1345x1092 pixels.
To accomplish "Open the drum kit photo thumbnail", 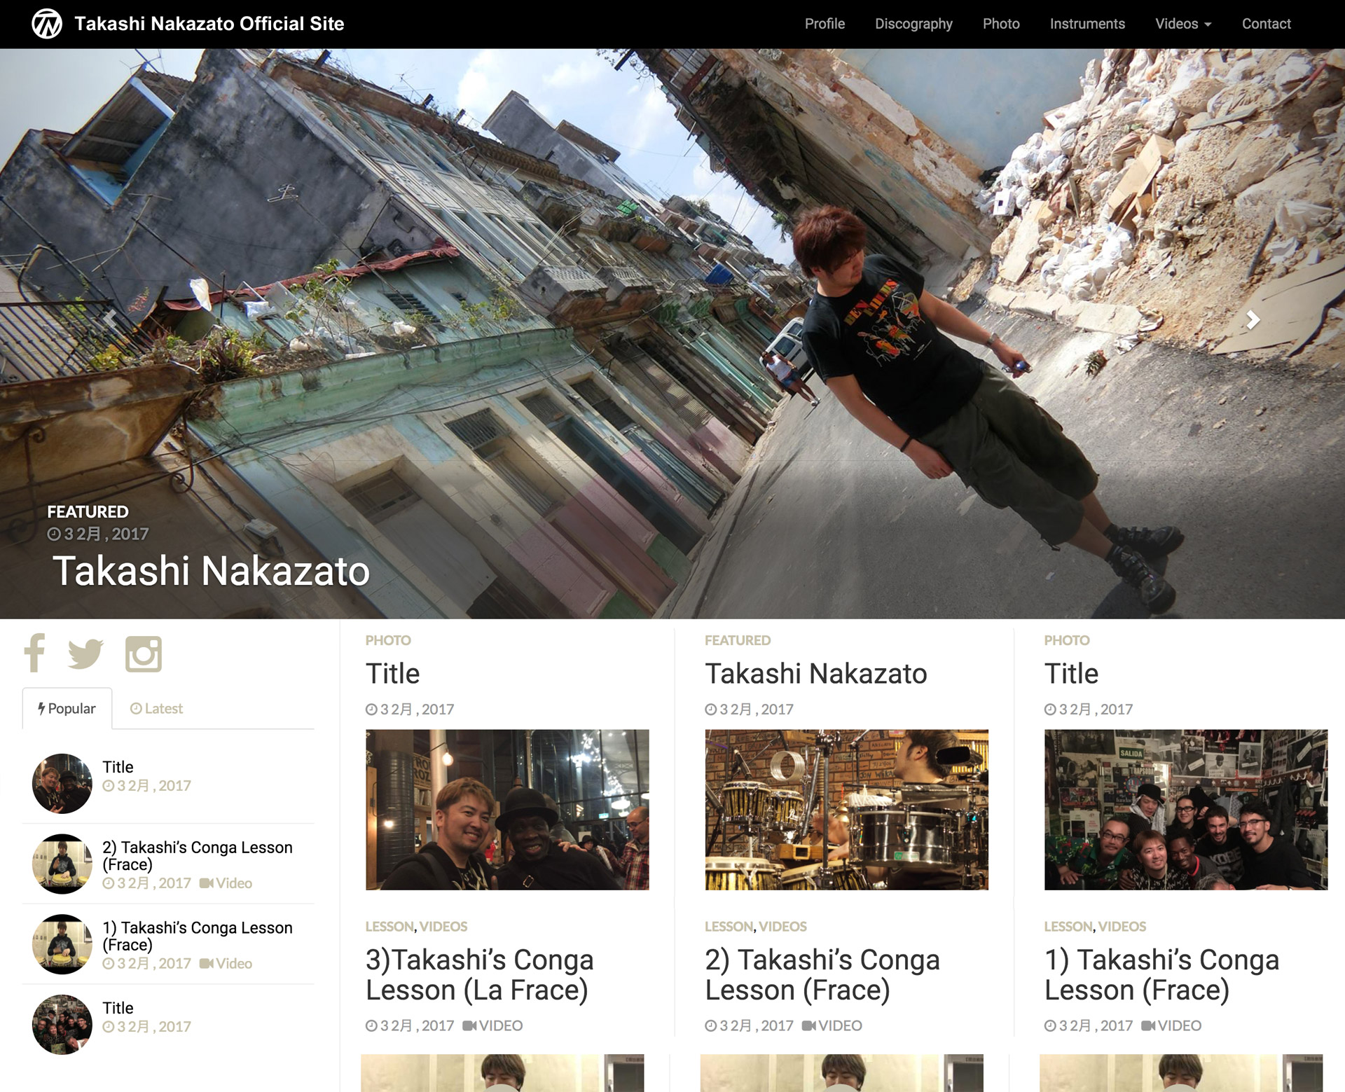I will click(846, 810).
